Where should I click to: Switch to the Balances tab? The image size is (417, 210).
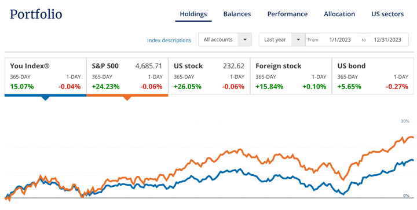(x=237, y=14)
